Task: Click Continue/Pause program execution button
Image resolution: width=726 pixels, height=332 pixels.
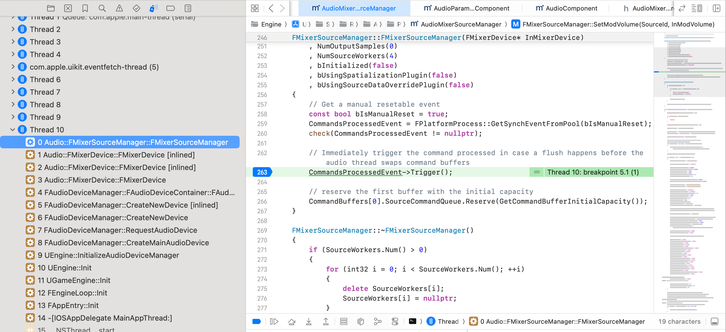Action: click(x=274, y=322)
